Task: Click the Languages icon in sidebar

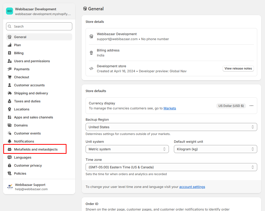Action: tap(10, 157)
